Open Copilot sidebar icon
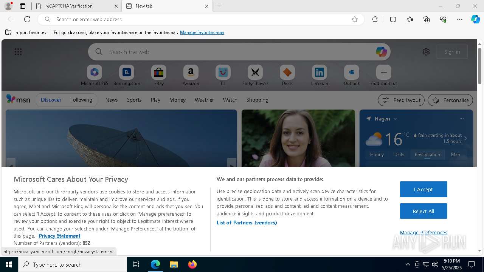The image size is (484, 272). point(475,19)
